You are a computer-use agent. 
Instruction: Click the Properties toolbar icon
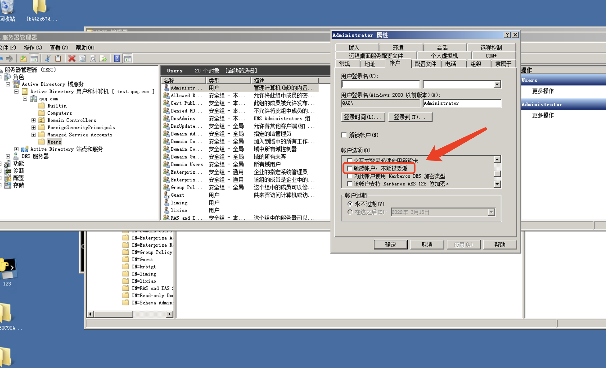click(82, 58)
